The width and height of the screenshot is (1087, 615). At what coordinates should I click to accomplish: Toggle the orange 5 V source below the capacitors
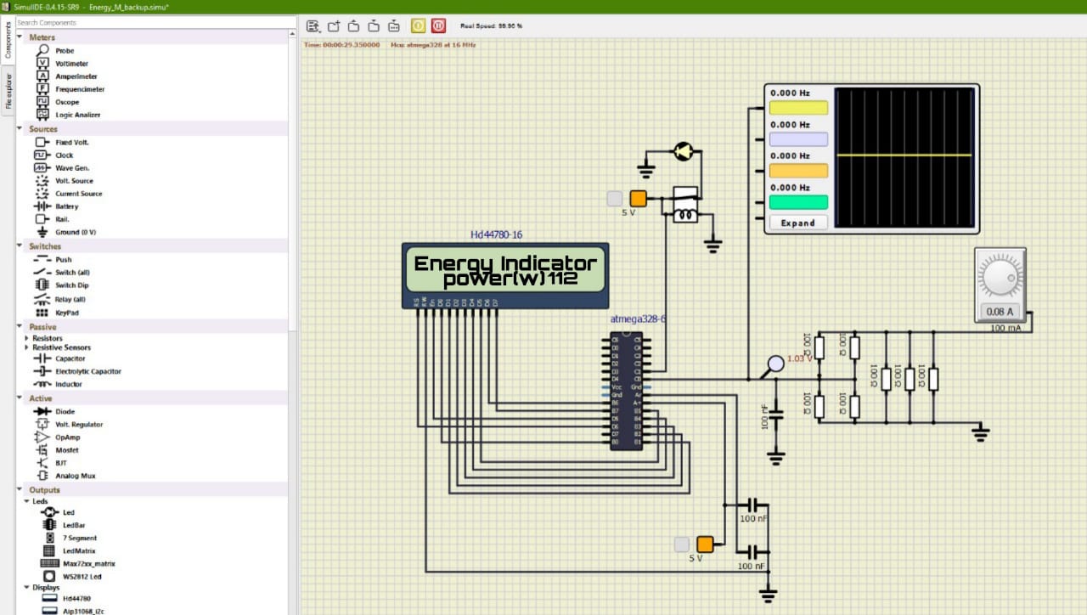(705, 544)
